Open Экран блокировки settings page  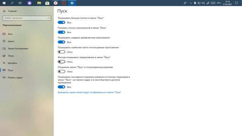pos(18,48)
